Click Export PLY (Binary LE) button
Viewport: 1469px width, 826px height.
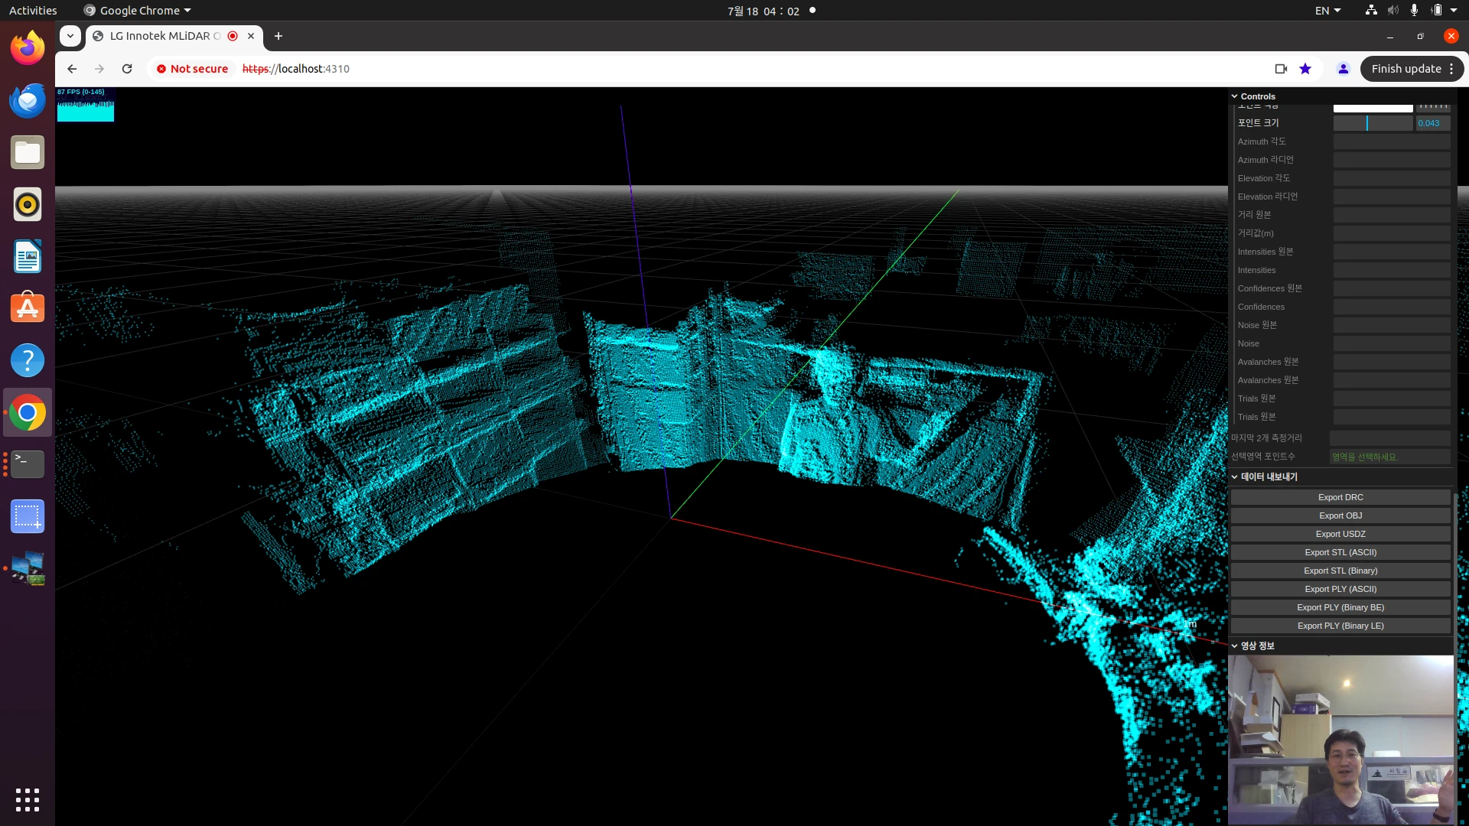1340,626
